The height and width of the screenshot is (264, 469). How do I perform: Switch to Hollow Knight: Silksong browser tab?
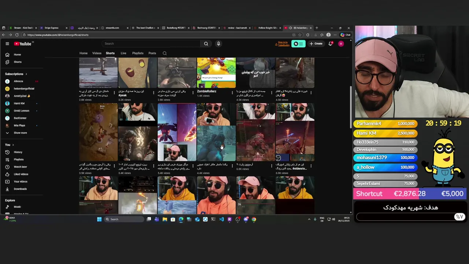[267, 28]
